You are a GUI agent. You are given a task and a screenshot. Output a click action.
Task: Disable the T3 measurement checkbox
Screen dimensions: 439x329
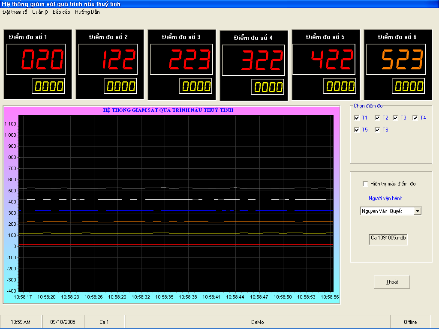click(x=395, y=118)
